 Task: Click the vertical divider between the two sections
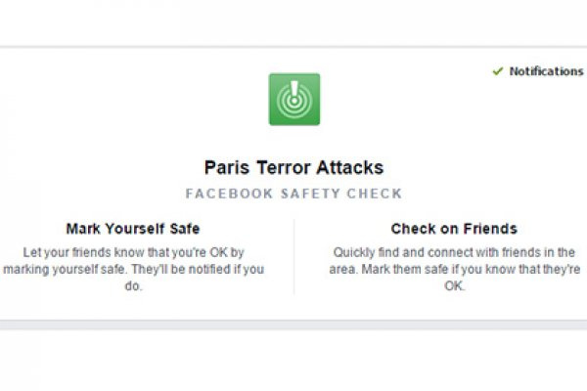(x=293, y=256)
